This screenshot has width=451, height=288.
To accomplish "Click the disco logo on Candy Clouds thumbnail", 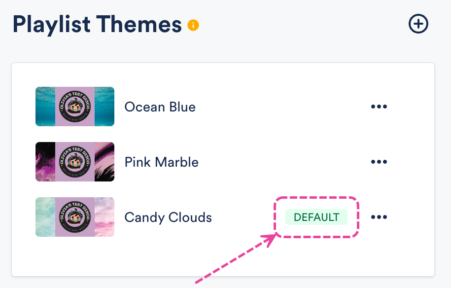I will (x=75, y=217).
